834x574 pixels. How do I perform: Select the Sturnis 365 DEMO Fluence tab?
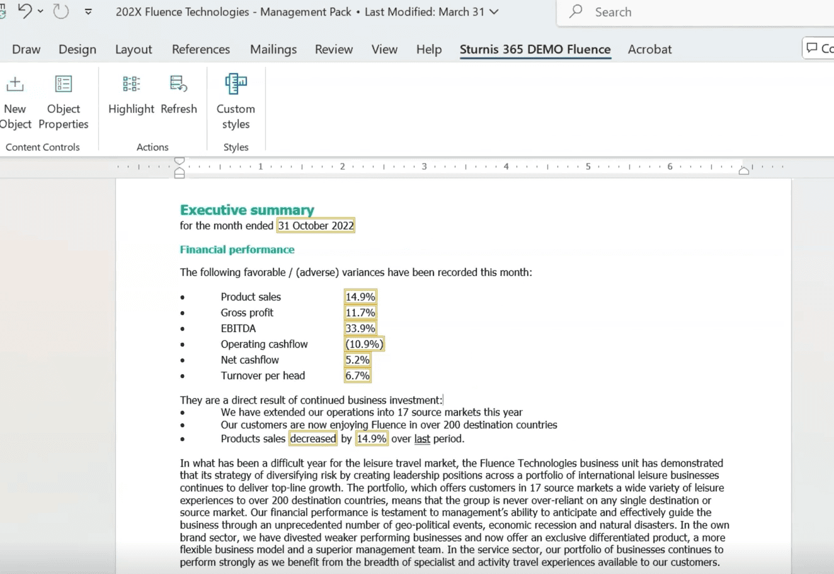coord(535,49)
